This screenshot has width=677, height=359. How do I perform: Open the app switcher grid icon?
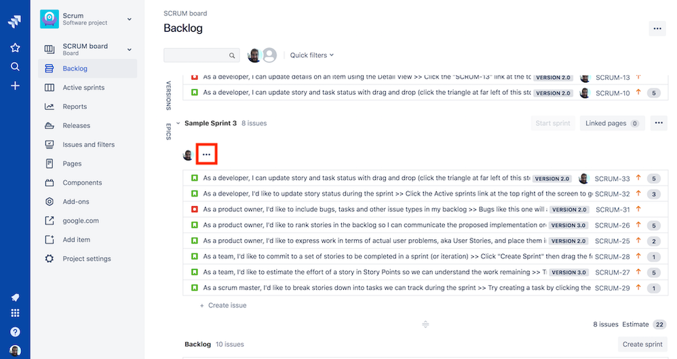(15, 313)
